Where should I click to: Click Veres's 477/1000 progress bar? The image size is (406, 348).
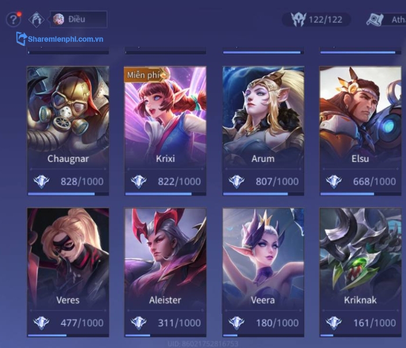[x=68, y=335]
